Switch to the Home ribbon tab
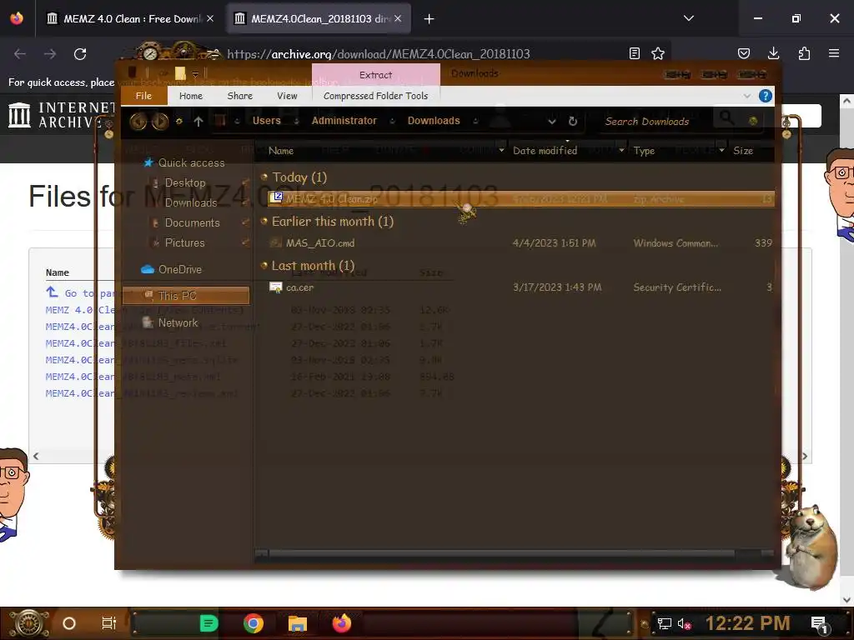Viewport: 854px width, 640px height. click(x=191, y=96)
